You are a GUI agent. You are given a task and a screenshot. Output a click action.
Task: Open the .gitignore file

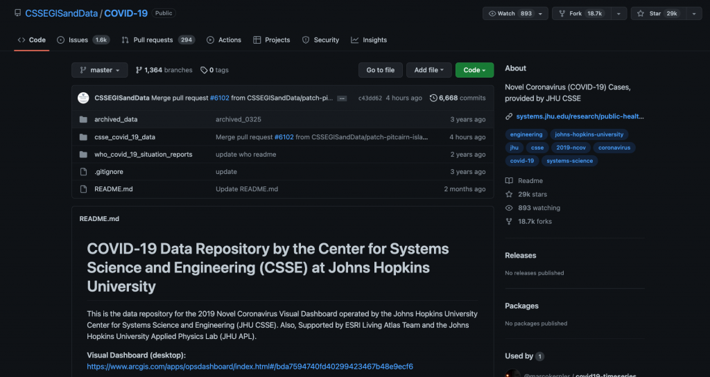coord(109,172)
